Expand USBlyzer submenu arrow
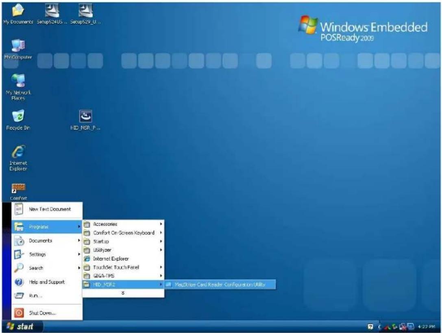 [x=161, y=250]
